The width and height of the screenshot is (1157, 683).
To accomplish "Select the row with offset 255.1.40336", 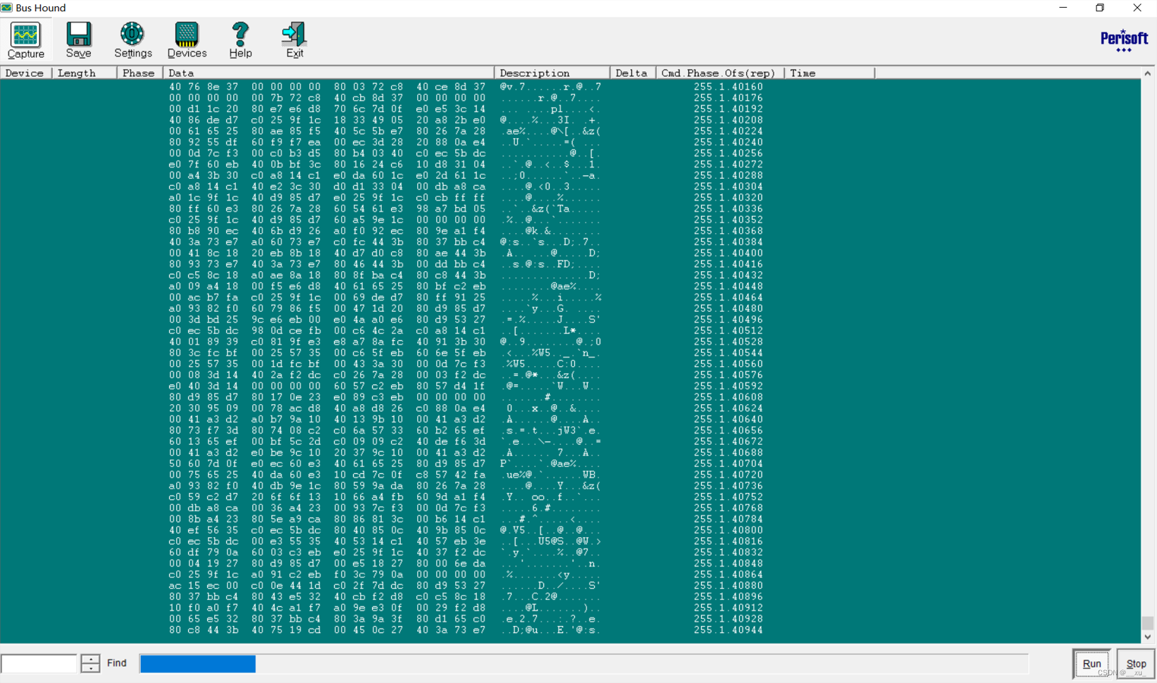I will pyautogui.click(x=570, y=208).
